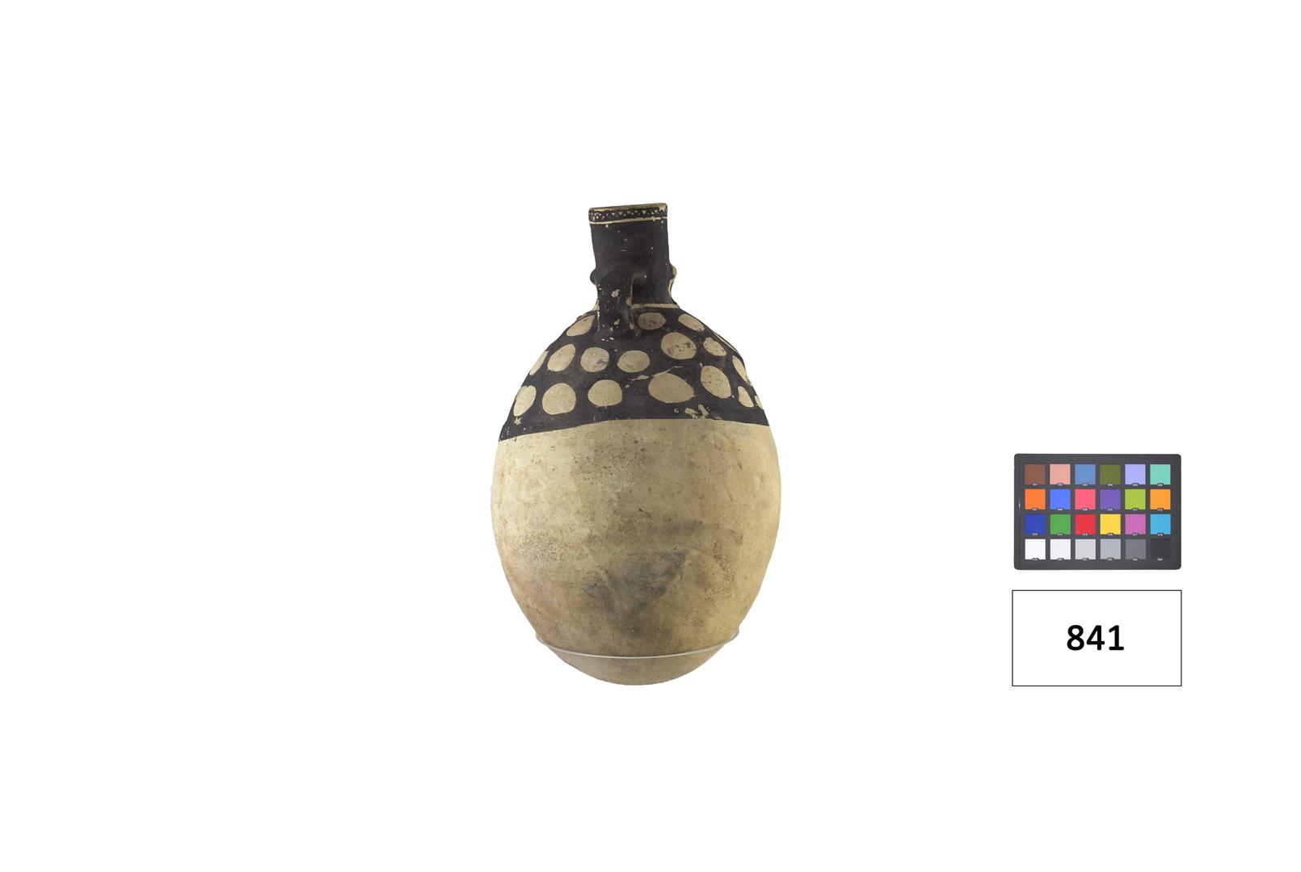This screenshot has height=872, width=1301.
Task: Select the black patch on the color chart
Action: point(1160,549)
